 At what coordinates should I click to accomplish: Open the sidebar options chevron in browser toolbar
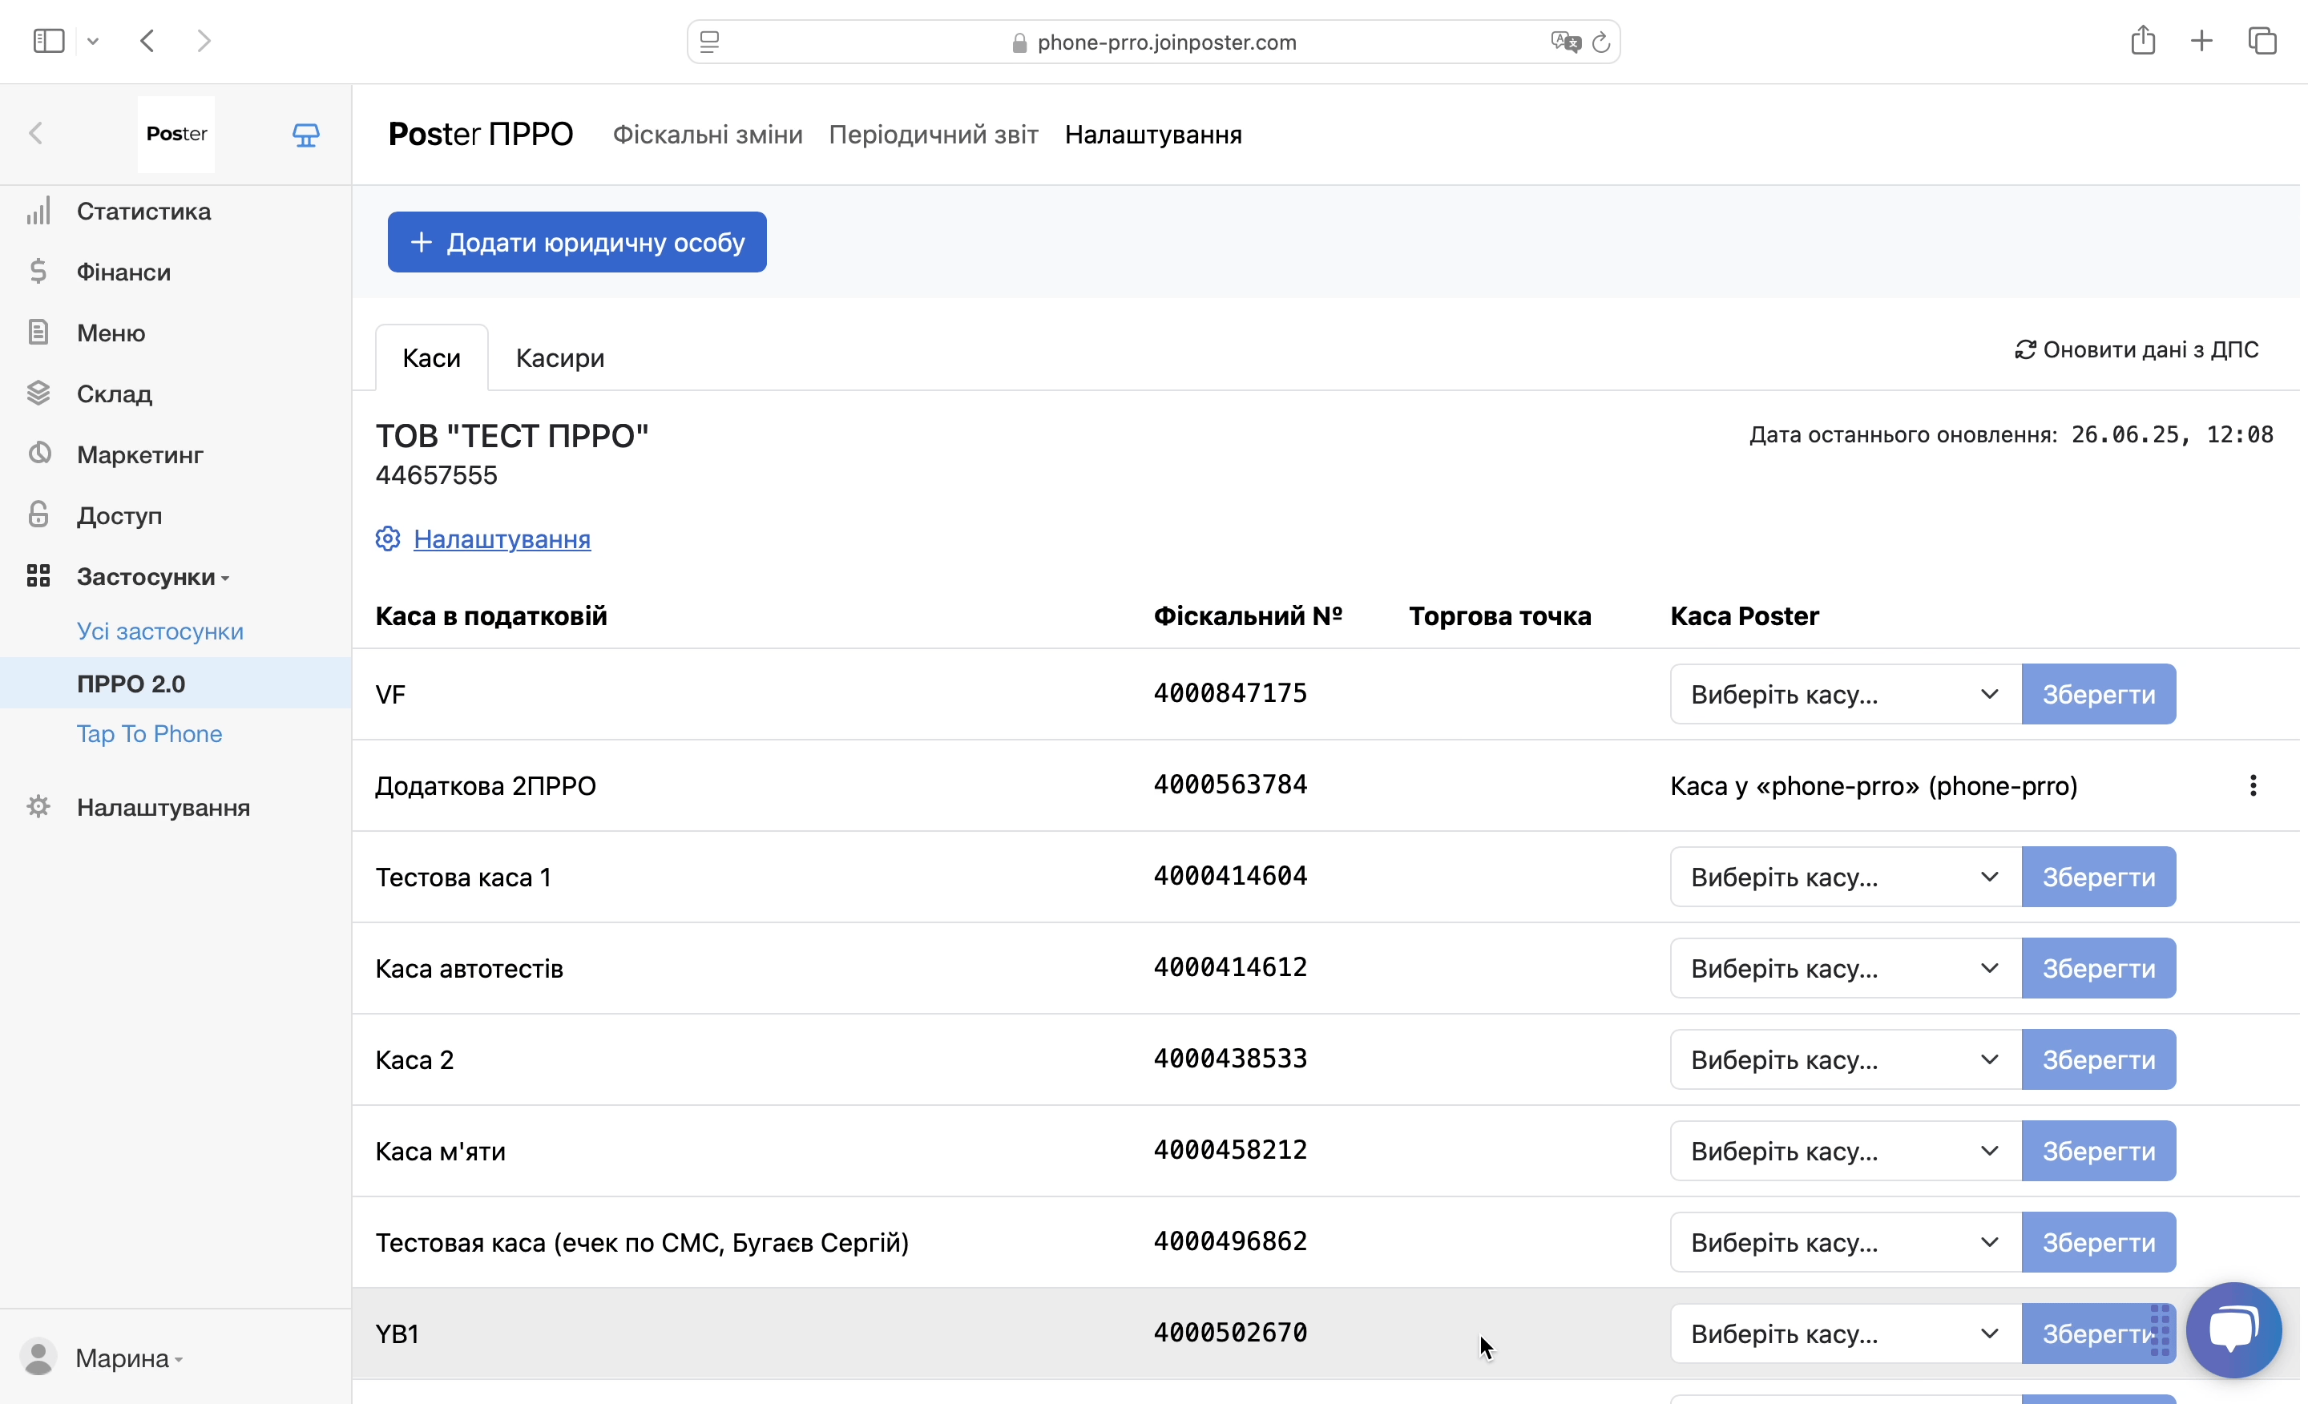[93, 41]
